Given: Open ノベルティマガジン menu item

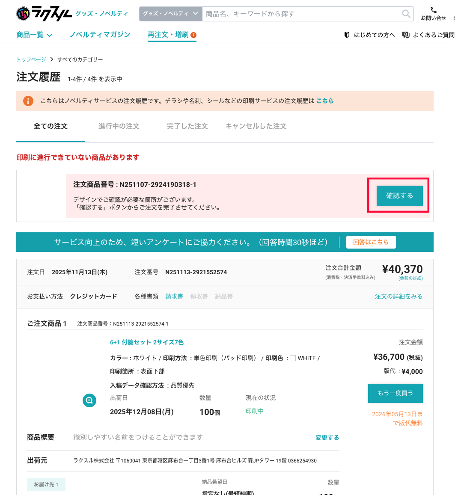Looking at the screenshot, I should 100,35.
